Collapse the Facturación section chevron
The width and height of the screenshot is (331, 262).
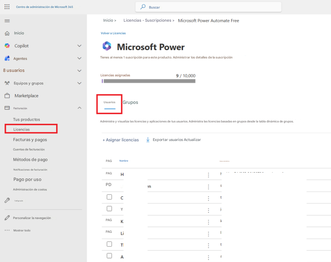click(x=79, y=108)
